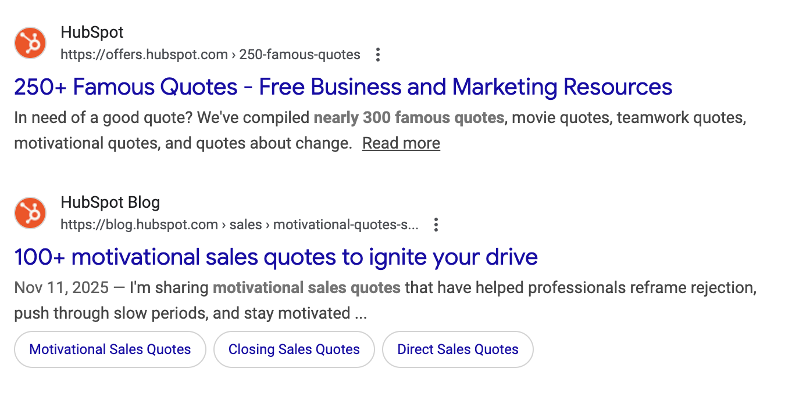Click the truncated 'motivational-quotes-s...' breadcrumb segment
The image size is (792, 397).
tap(345, 225)
